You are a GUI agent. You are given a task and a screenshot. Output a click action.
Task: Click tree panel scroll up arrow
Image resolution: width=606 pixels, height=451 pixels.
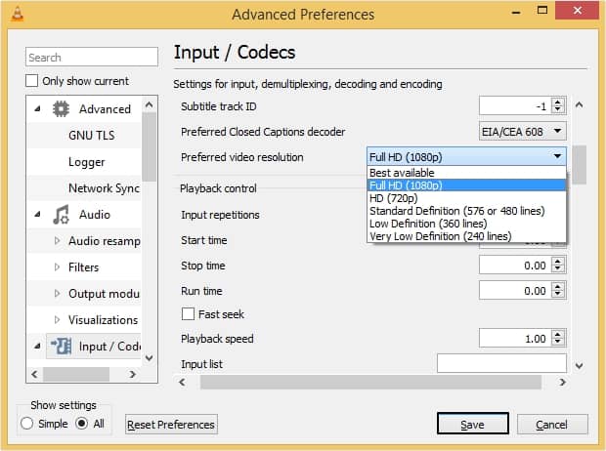pos(149,105)
